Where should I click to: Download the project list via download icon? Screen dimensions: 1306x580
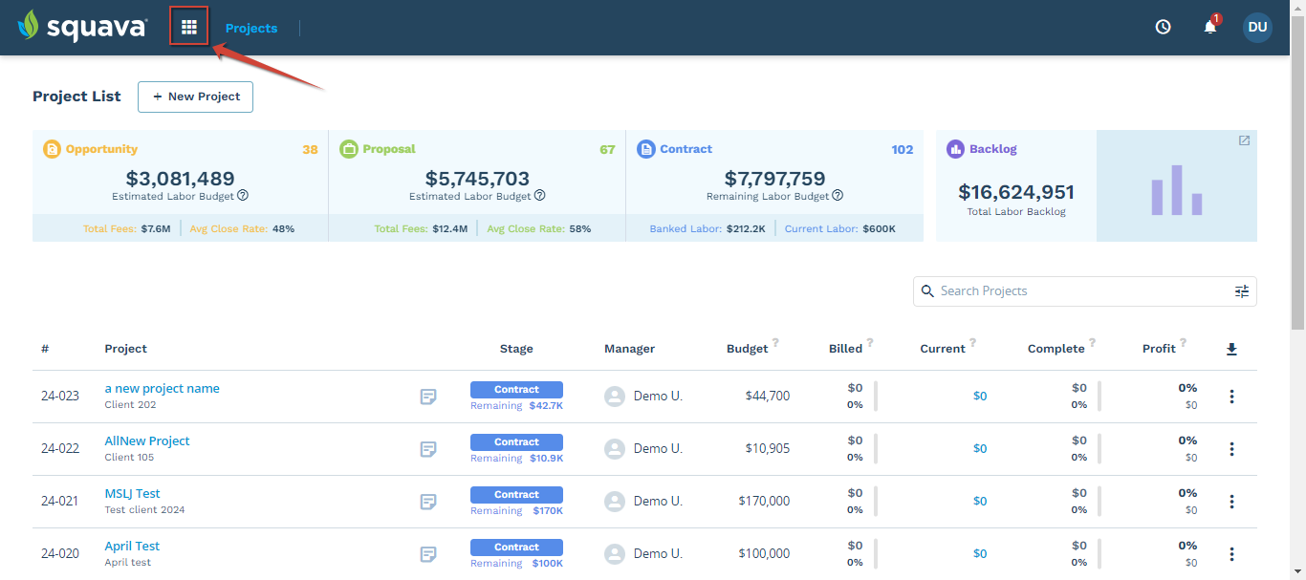coord(1231,349)
